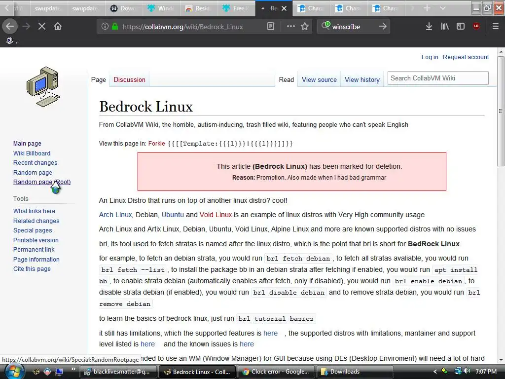Submit the winscribe search with the arrow
The height and width of the screenshot is (379, 505).
pyautogui.click(x=382, y=27)
